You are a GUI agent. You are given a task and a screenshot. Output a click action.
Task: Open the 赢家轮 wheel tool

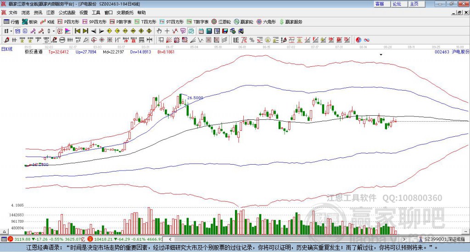pos(243,22)
